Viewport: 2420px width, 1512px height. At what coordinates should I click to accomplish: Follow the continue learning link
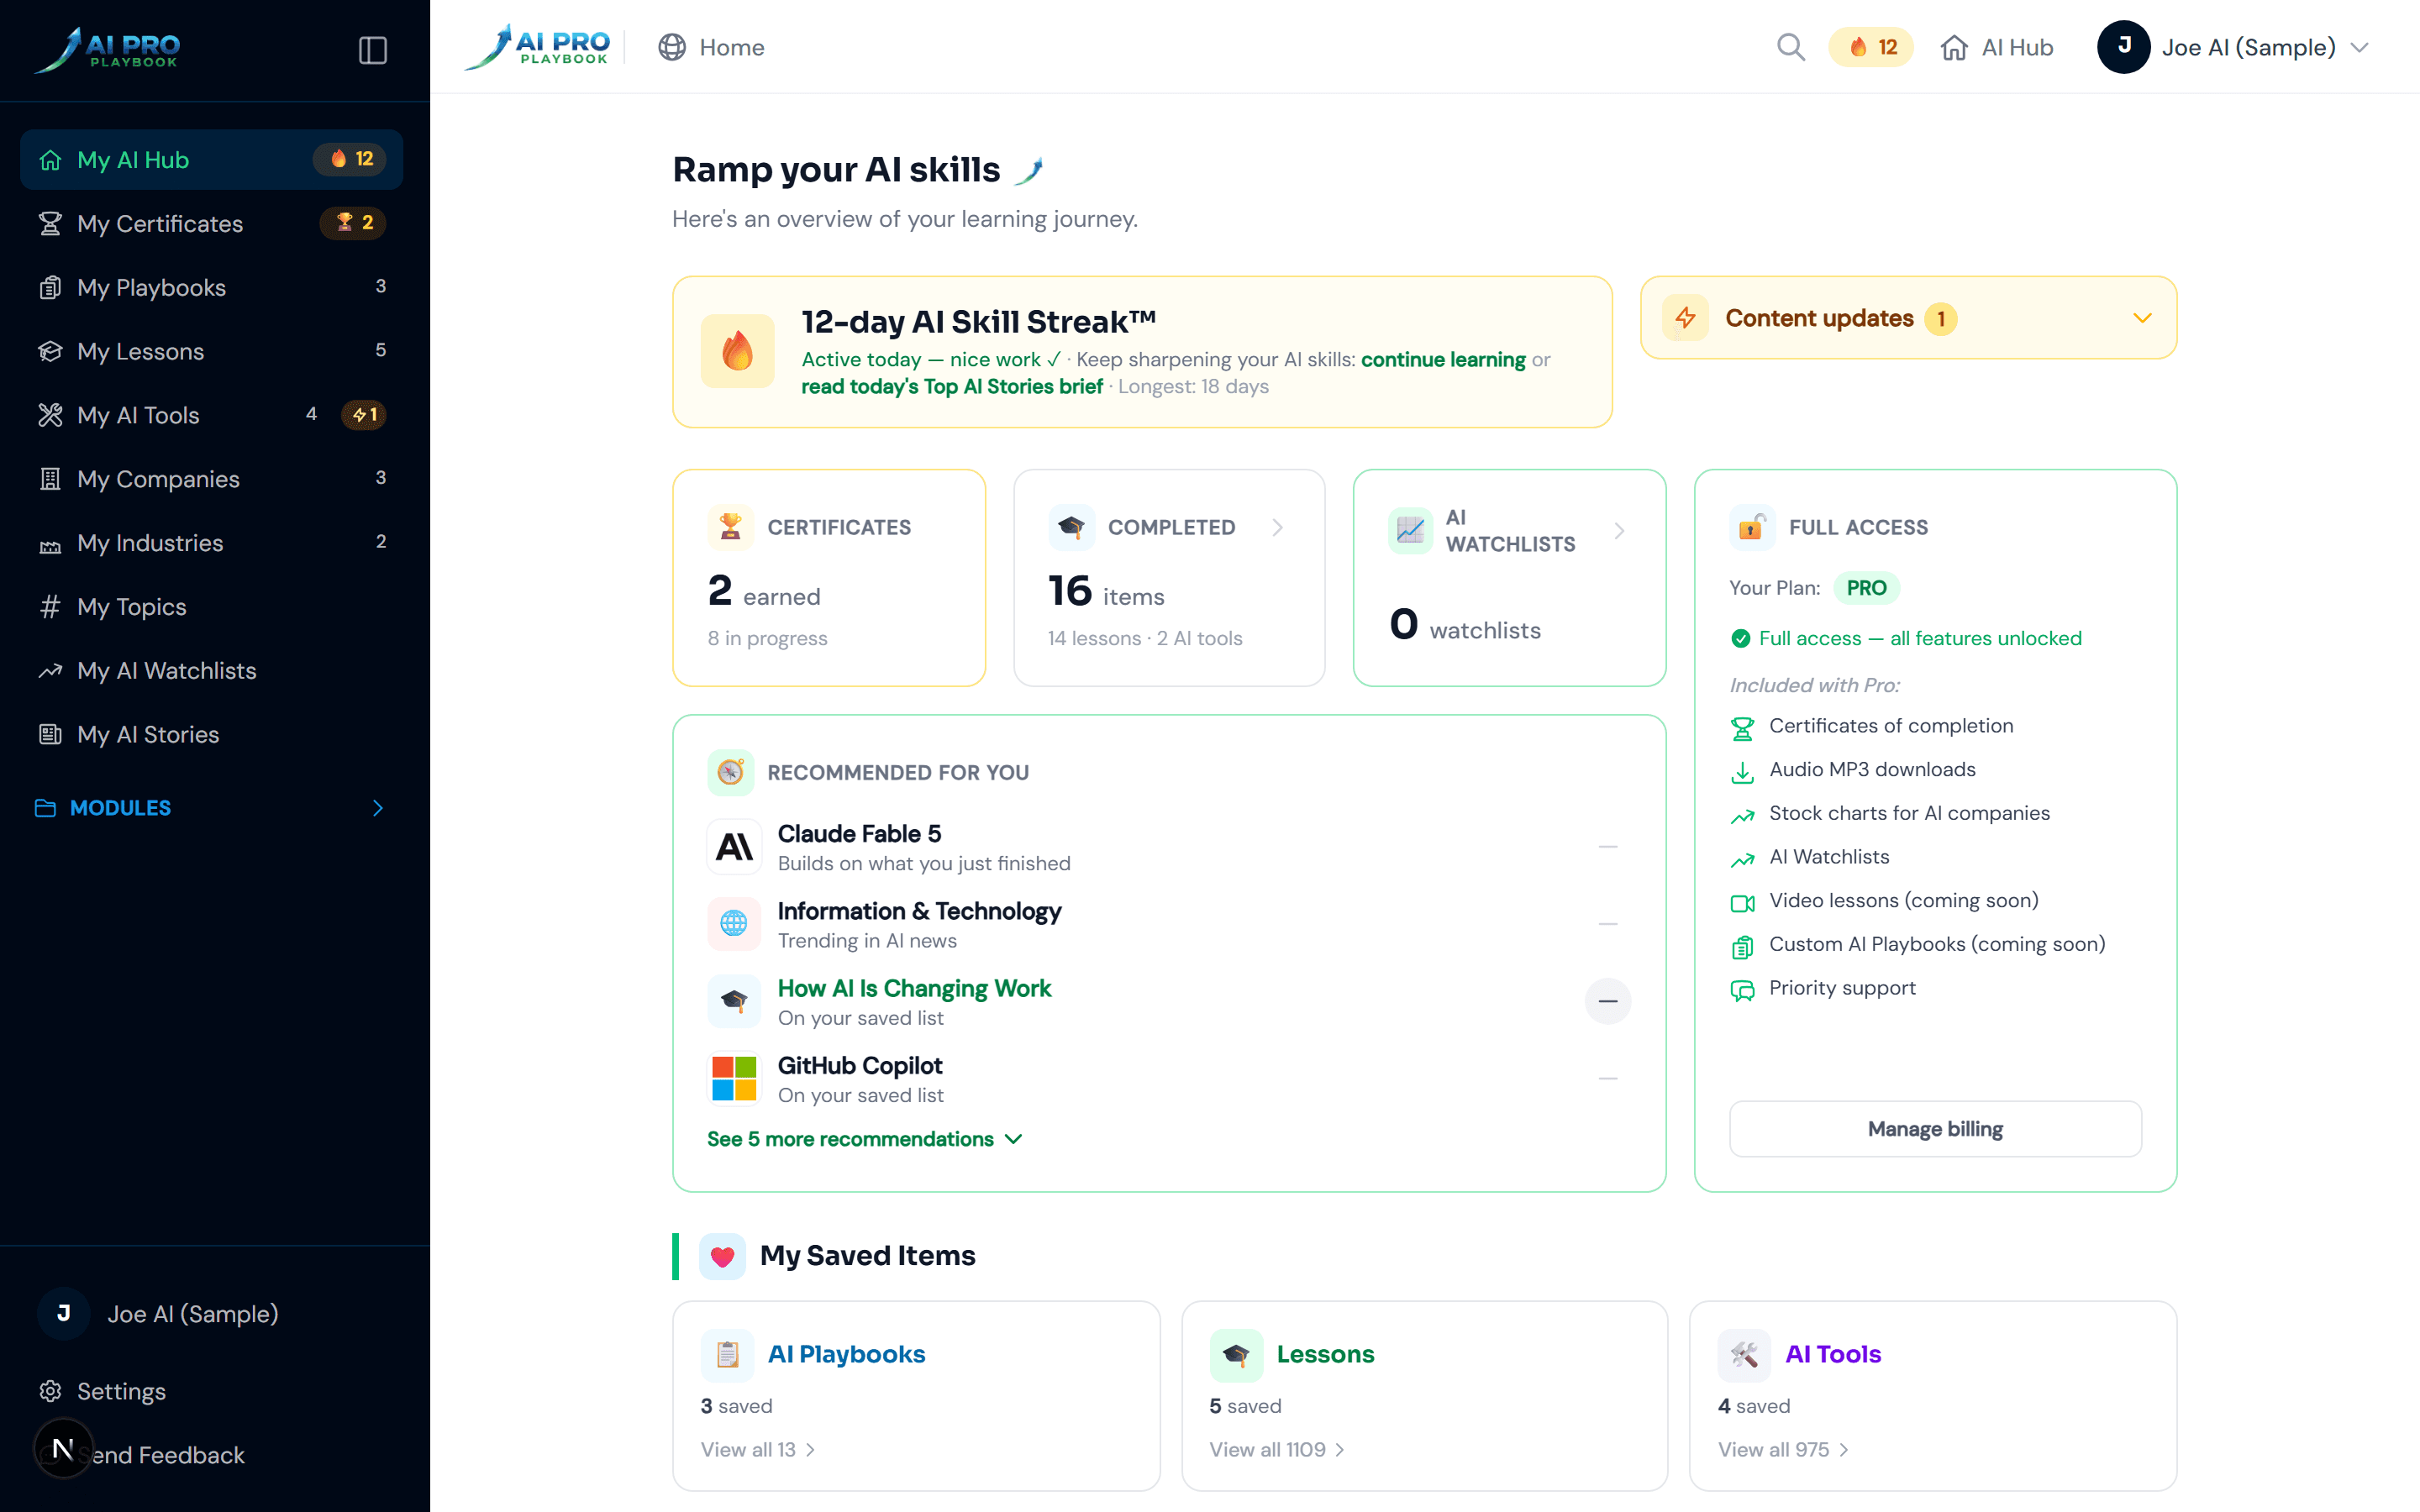[x=1443, y=359]
